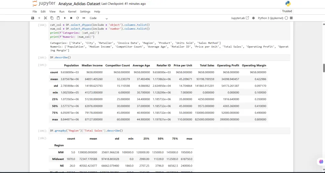Click the Price per Unit column header
This screenshot has height=173, width=325.
[183, 65]
